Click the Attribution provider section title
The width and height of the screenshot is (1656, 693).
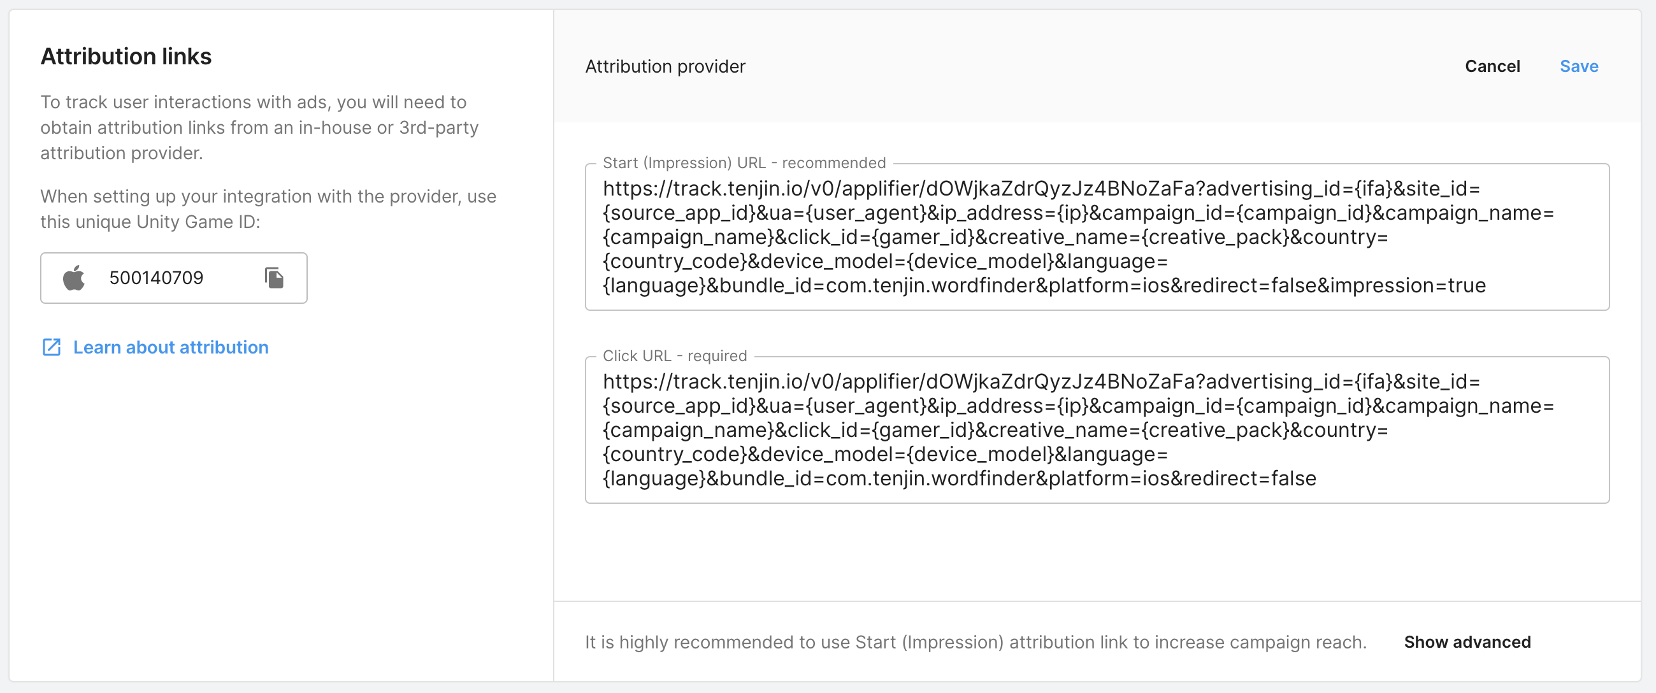pos(665,66)
